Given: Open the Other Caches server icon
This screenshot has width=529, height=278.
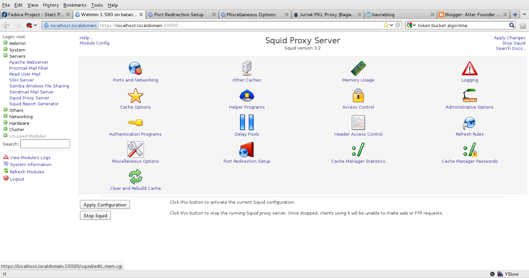Looking at the screenshot, I should [x=247, y=68].
